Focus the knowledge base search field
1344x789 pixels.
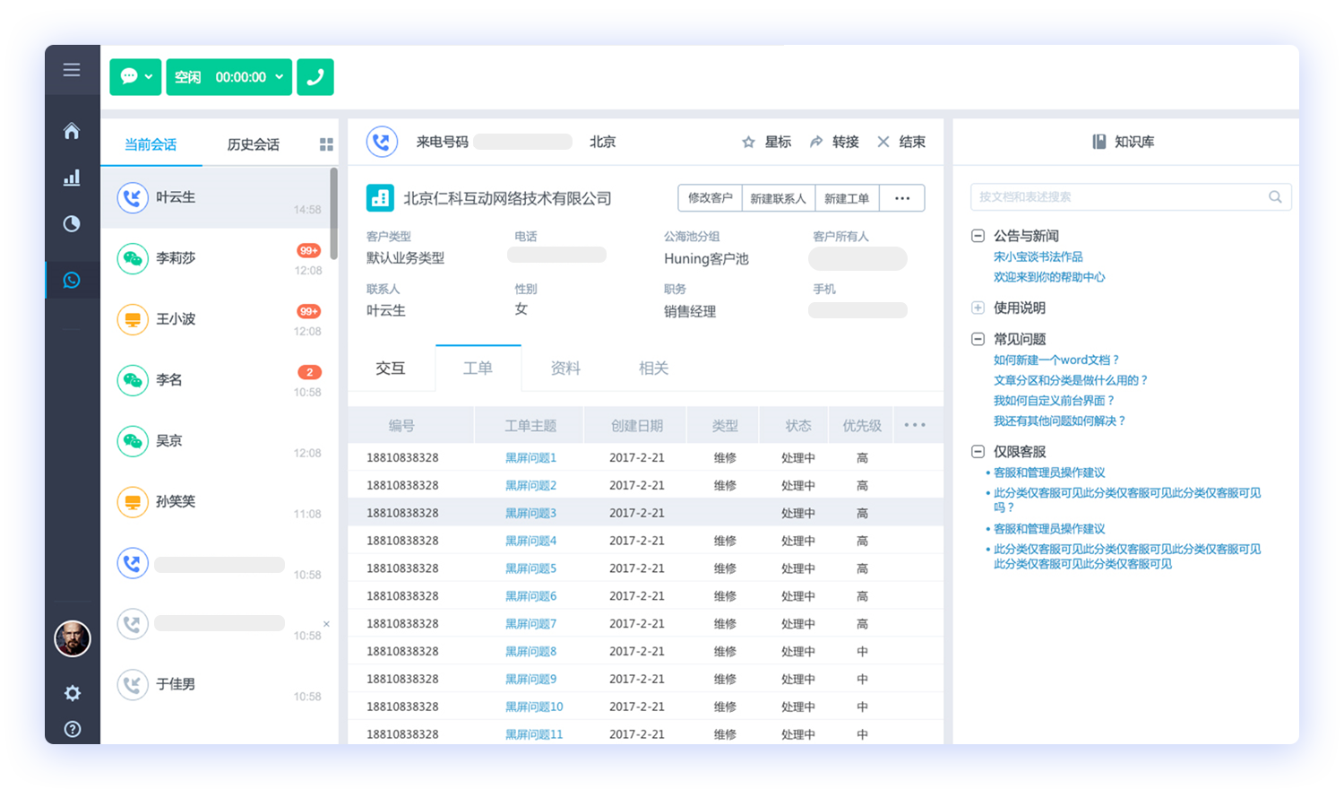tap(1131, 197)
